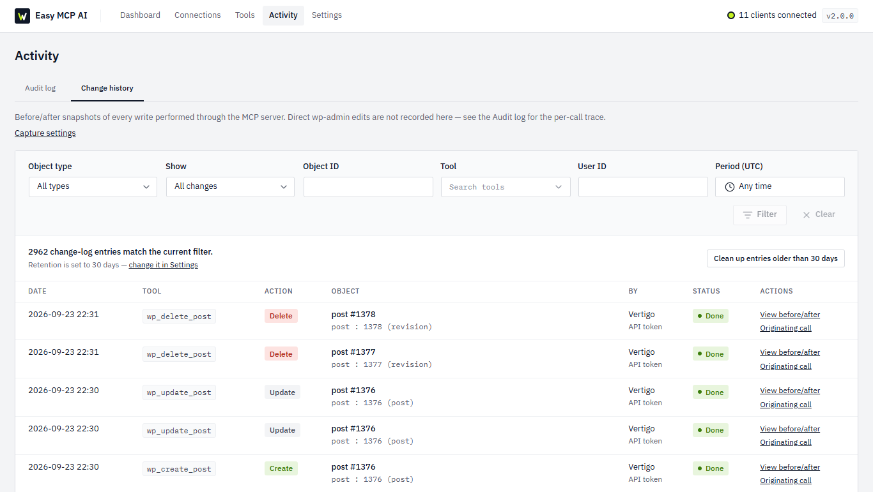Open the Tools navigation item
Viewport: 873px width, 492px height.
[245, 15]
